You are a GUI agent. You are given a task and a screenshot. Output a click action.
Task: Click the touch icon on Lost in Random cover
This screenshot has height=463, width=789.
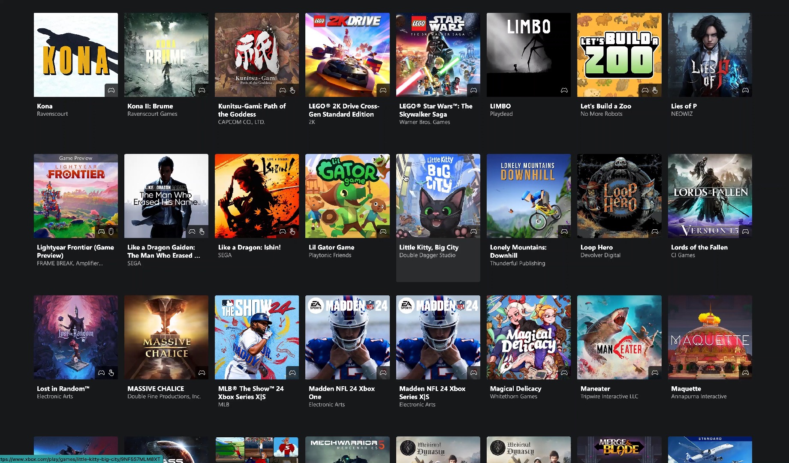tap(111, 373)
